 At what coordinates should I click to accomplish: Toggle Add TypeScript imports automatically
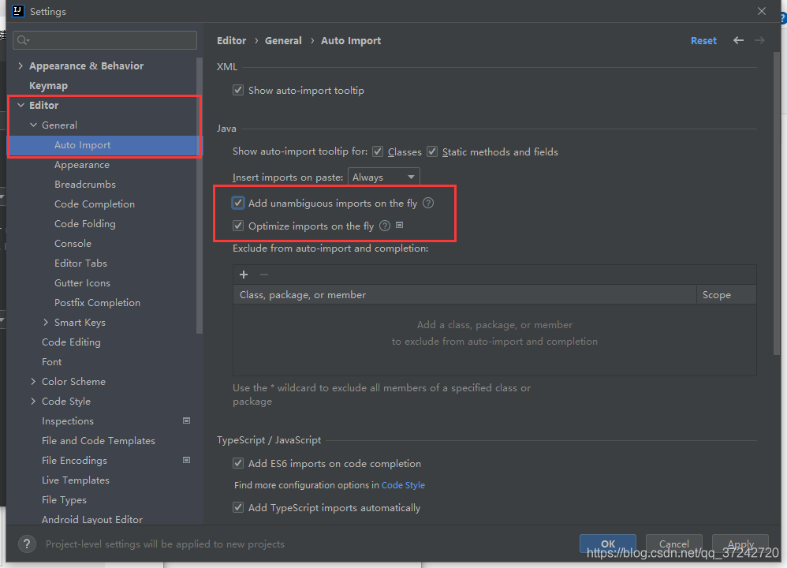238,508
